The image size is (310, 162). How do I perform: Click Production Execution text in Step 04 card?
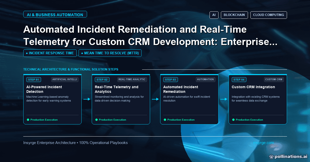[x=249, y=120]
